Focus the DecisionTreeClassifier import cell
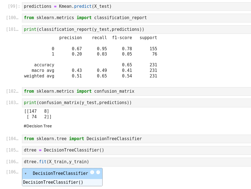Viewport: 251px width, 189px height. pyautogui.click(x=136, y=139)
